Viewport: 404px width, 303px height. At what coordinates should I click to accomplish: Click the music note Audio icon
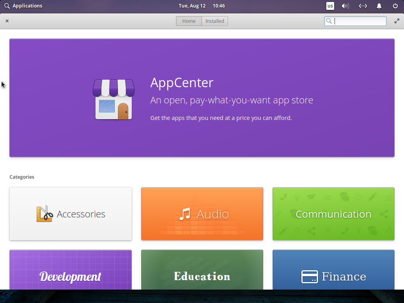coord(185,214)
